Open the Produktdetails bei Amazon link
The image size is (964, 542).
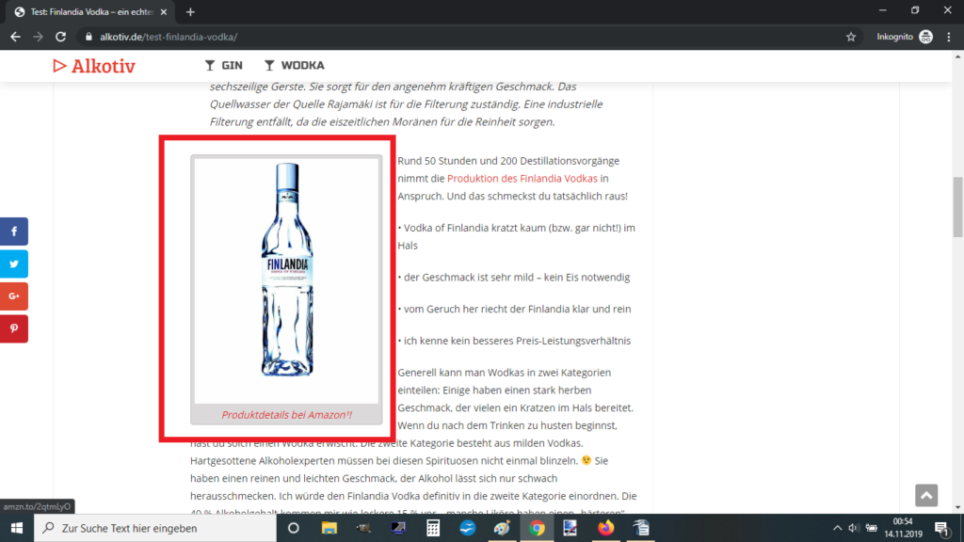pos(286,415)
